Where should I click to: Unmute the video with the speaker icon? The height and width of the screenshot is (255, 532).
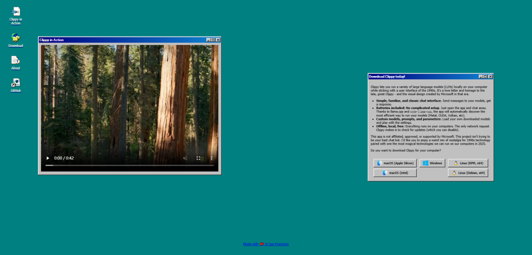pyautogui.click(x=185, y=158)
